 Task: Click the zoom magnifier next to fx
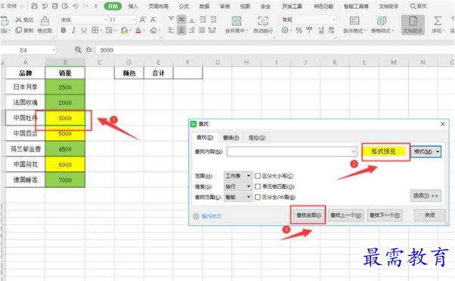click(x=78, y=50)
